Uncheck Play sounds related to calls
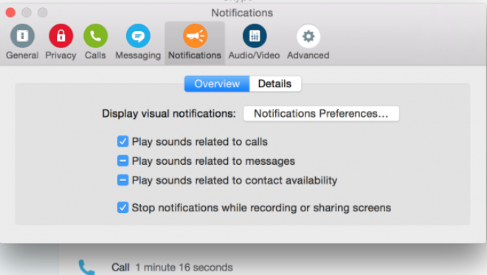487x275 pixels. point(122,141)
